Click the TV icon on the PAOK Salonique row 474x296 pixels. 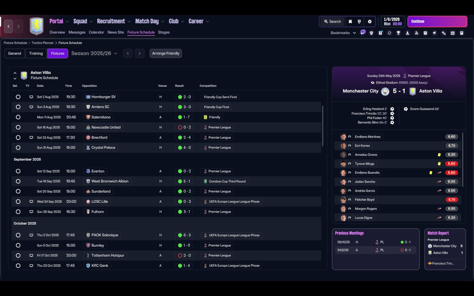click(x=31, y=235)
